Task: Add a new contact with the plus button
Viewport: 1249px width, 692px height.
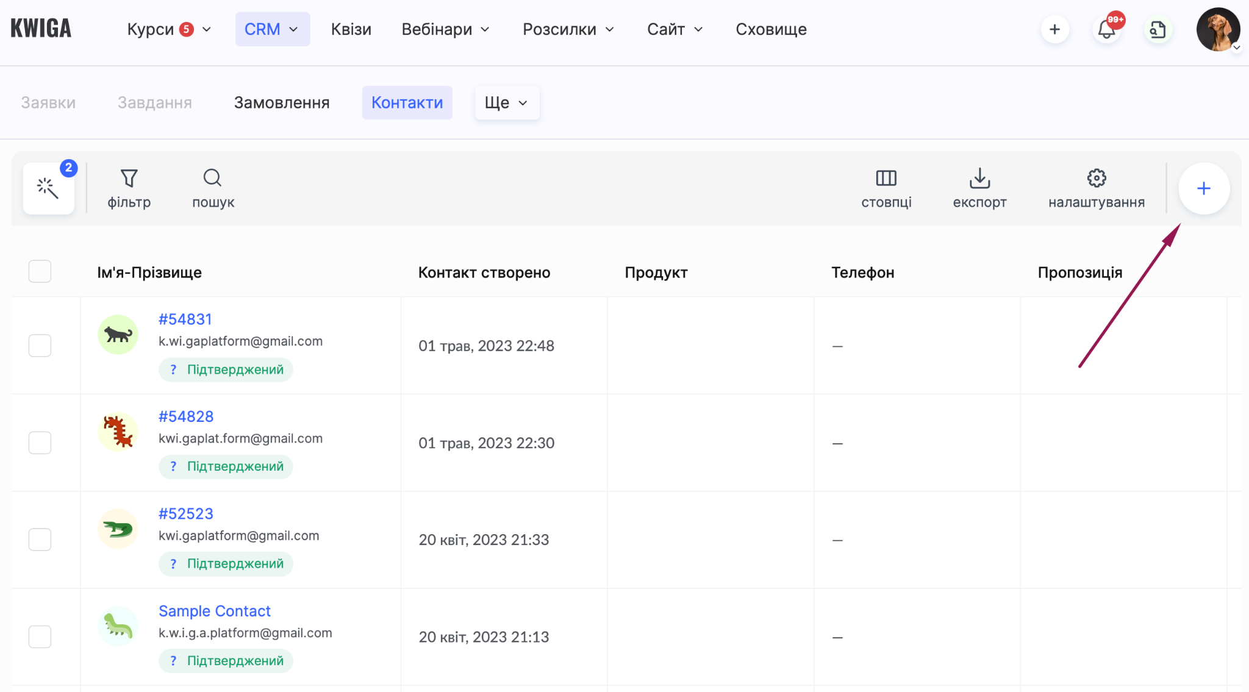Action: (x=1204, y=188)
